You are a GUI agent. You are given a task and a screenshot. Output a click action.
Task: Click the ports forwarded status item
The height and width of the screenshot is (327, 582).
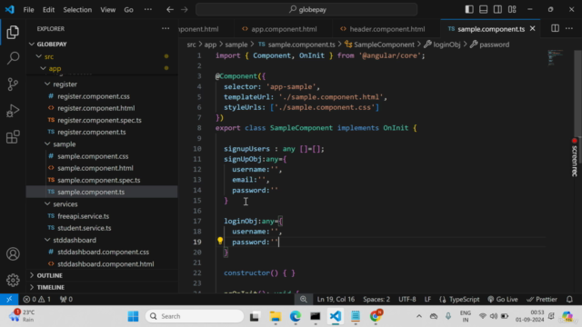click(x=66, y=299)
